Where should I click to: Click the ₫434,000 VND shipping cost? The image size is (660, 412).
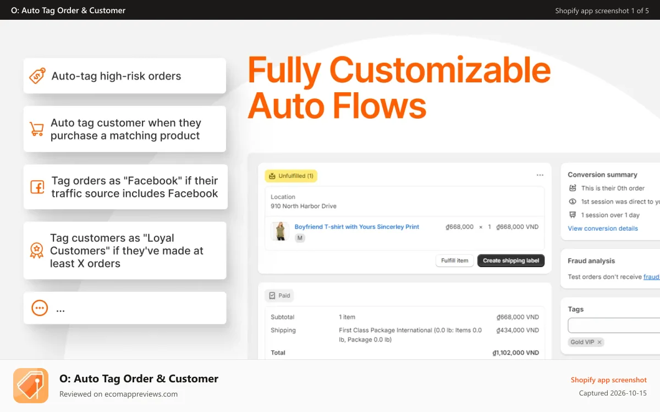point(518,330)
